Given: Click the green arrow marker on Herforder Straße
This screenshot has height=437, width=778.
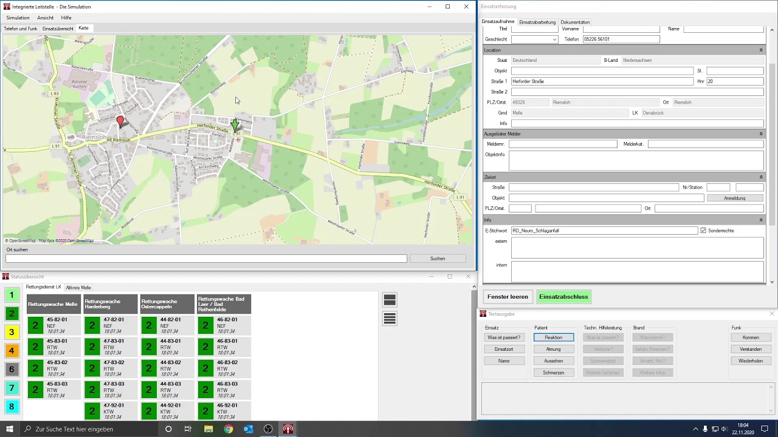Looking at the screenshot, I should [x=235, y=126].
